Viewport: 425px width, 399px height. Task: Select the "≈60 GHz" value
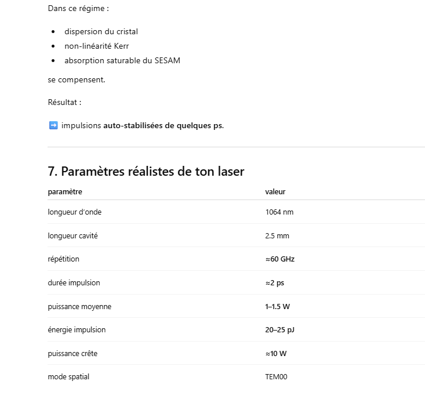coord(280,259)
